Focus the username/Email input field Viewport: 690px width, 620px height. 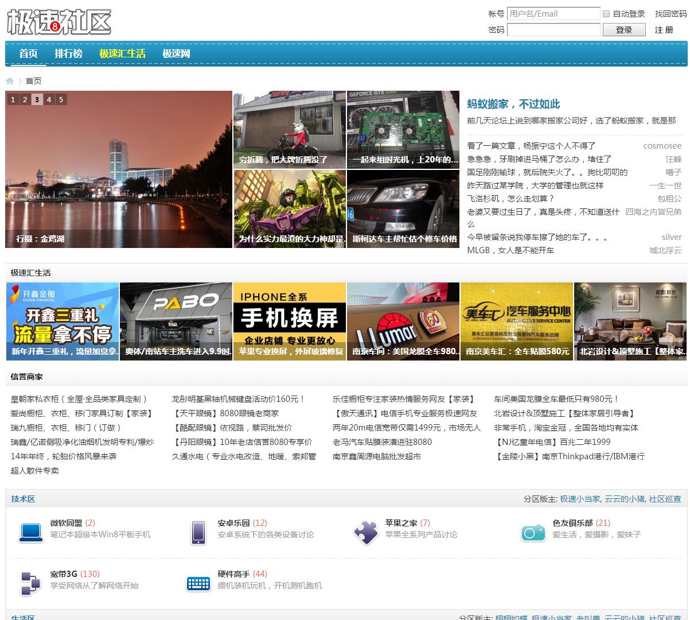click(553, 14)
